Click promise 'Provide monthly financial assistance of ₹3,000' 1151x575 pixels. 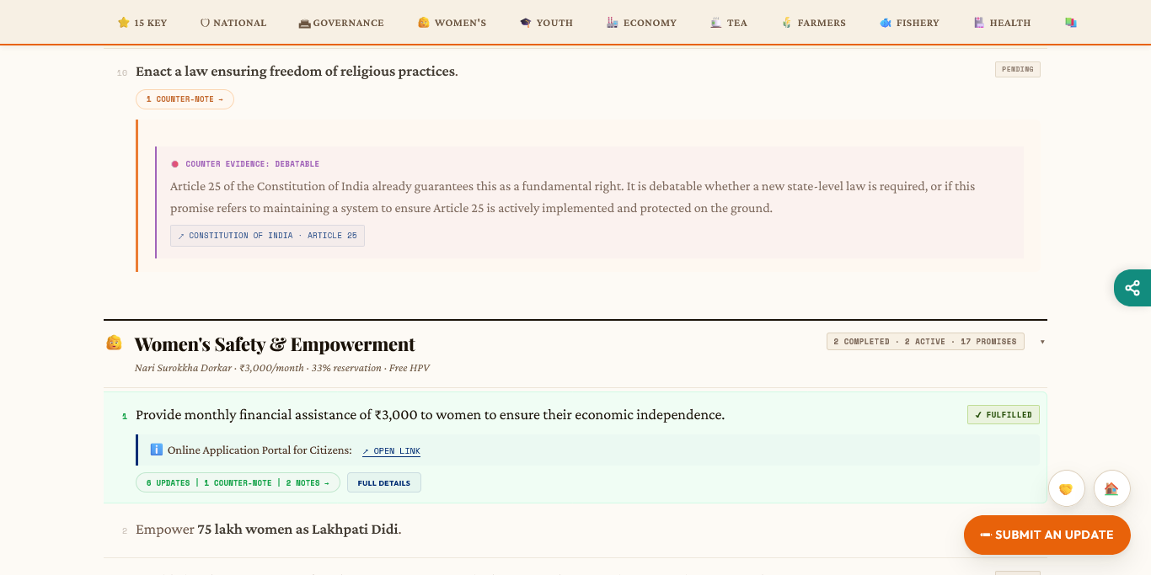coord(430,415)
